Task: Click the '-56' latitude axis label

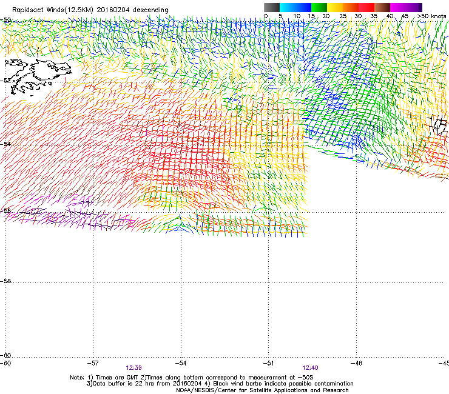Action: (5, 210)
